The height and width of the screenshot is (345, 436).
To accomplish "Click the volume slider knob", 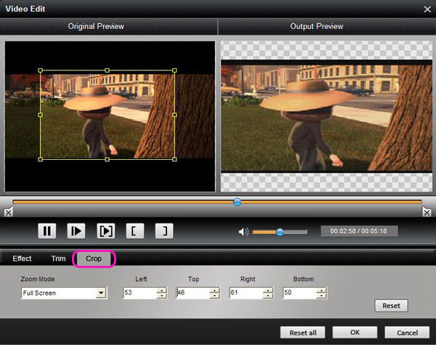I will pos(280,232).
